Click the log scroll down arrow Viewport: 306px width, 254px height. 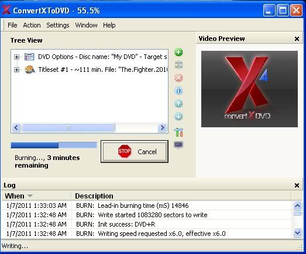298,233
